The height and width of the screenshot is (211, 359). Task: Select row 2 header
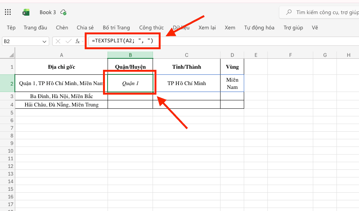coord(8,84)
